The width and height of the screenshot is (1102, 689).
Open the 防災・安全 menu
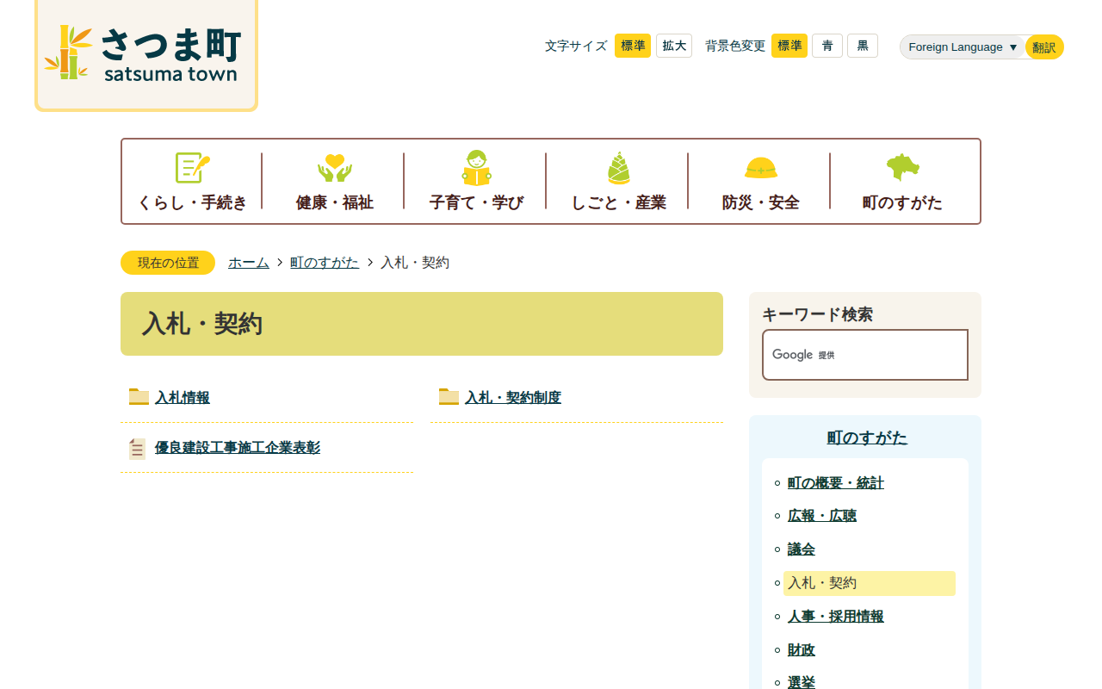pos(760,181)
